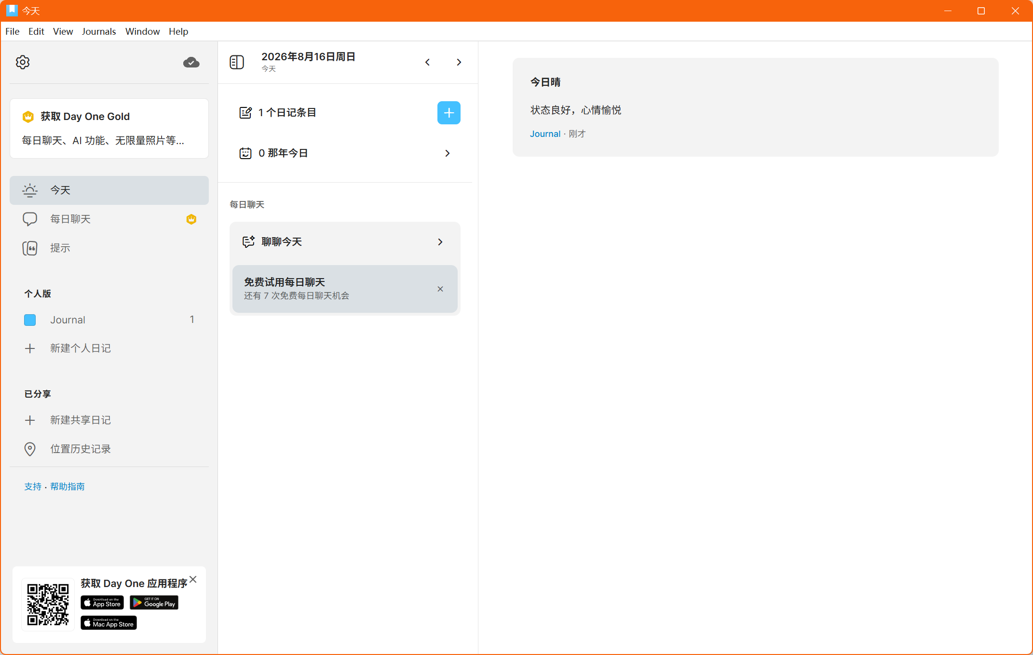Open the Google Play download badge
This screenshot has width=1033, height=655.
click(x=154, y=602)
